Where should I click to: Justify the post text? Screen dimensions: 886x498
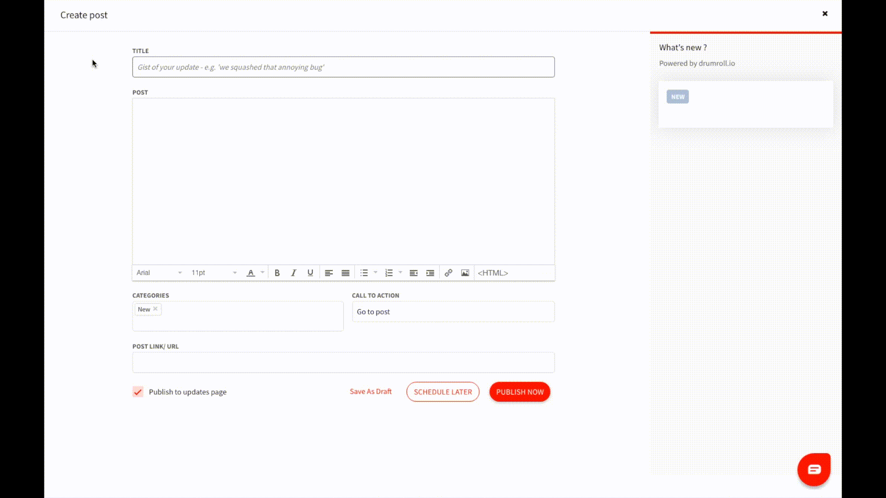[345, 273]
